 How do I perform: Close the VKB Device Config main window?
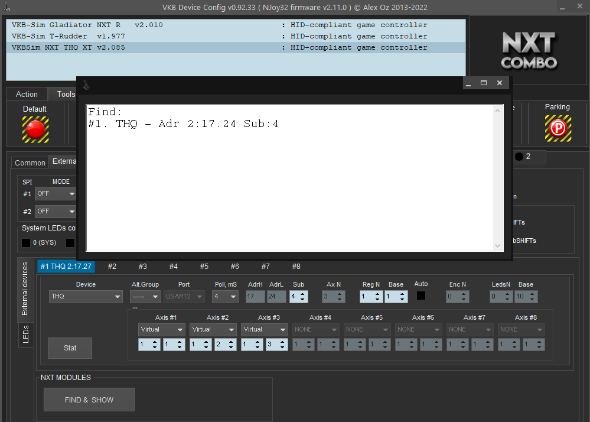click(580, 6)
